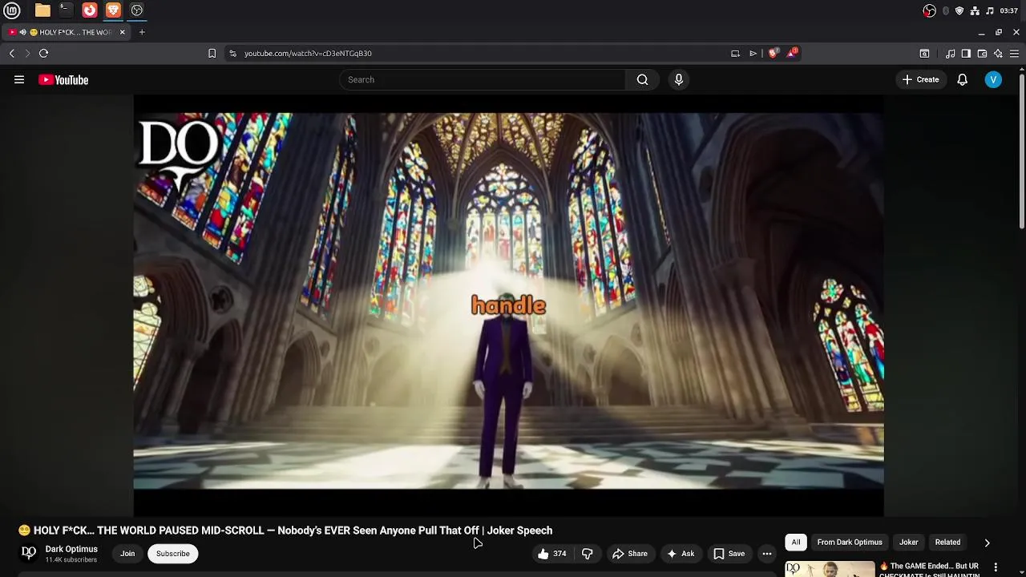Select the Joker filter chip

[908, 543]
